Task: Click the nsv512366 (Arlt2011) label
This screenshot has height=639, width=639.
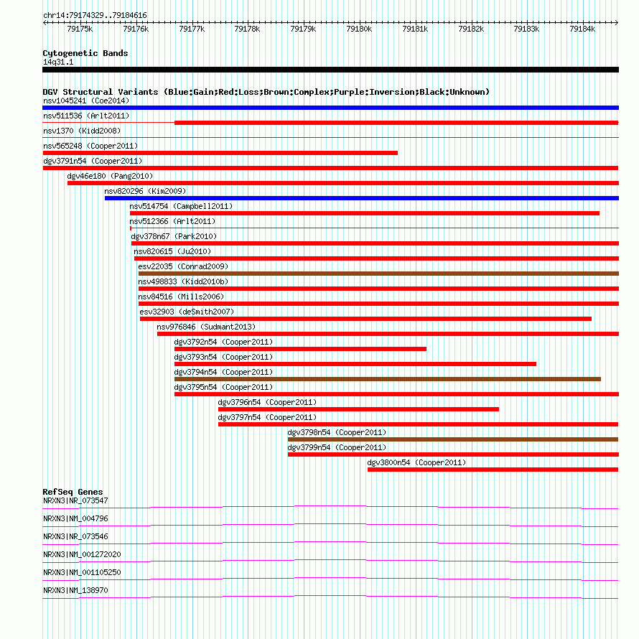Action: (x=172, y=221)
